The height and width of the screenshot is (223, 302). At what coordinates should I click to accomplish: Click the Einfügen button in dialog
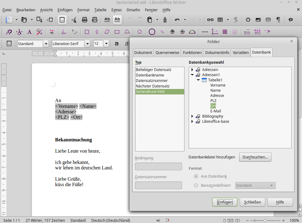click(x=225, y=202)
